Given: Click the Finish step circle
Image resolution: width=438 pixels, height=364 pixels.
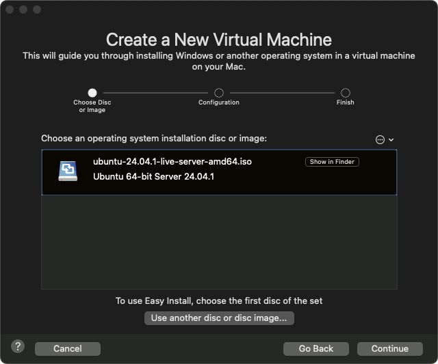Looking at the screenshot, I should [346, 92].
